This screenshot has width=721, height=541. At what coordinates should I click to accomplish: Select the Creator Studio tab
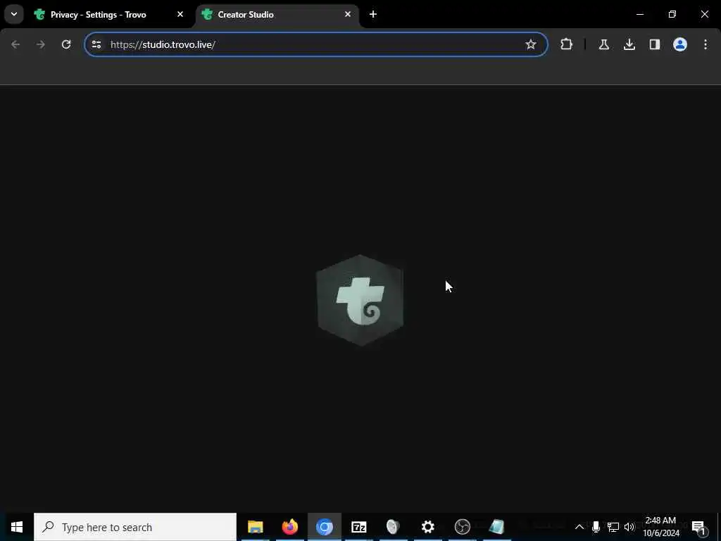click(x=277, y=15)
